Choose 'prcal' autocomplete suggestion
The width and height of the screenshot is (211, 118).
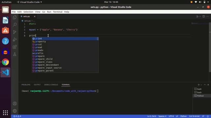[65, 45]
